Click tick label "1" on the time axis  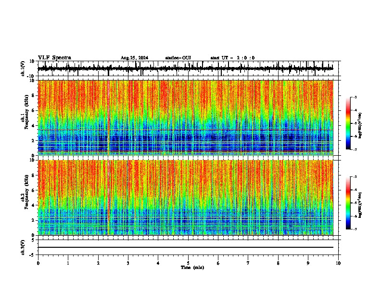click(x=68, y=263)
